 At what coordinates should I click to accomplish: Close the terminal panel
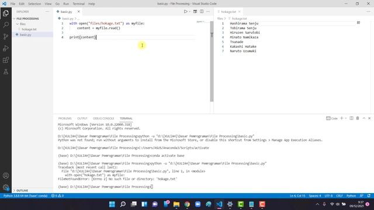(369, 118)
